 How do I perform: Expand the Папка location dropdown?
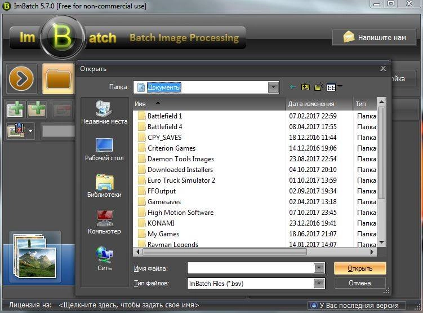(x=273, y=87)
